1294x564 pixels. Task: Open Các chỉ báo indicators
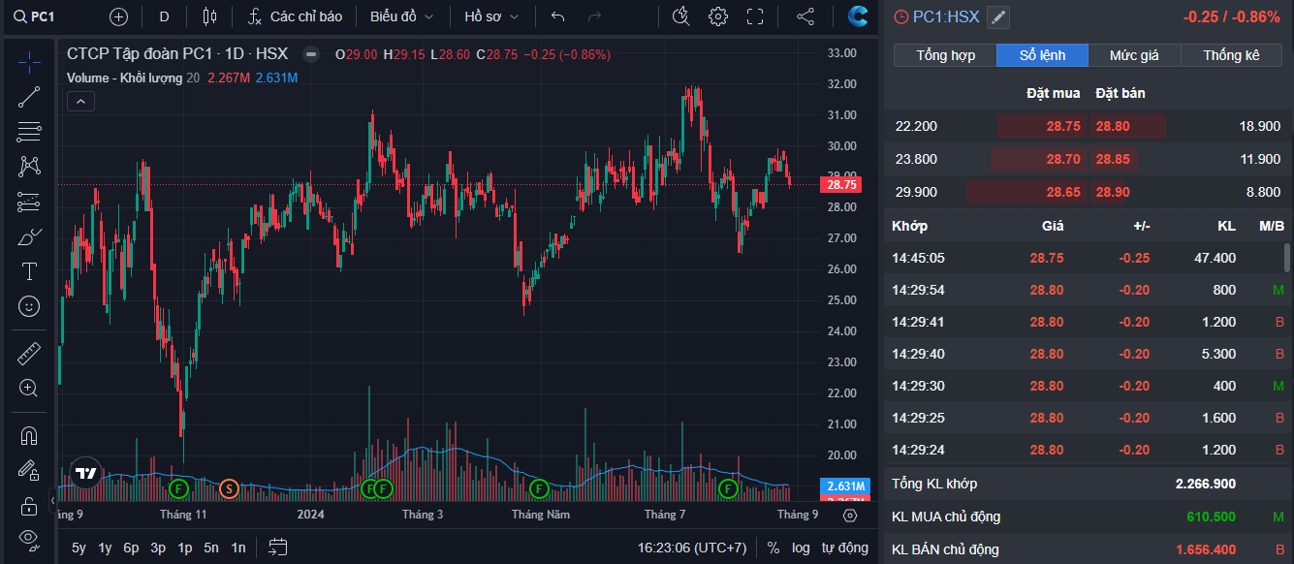pyautogui.click(x=295, y=16)
